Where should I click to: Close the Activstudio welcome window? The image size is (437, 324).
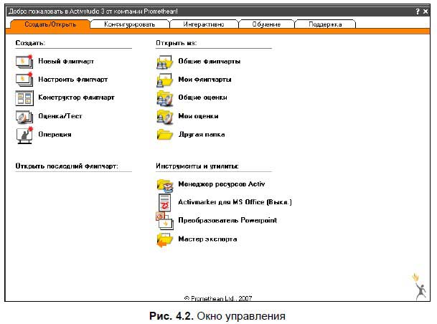click(426, 11)
